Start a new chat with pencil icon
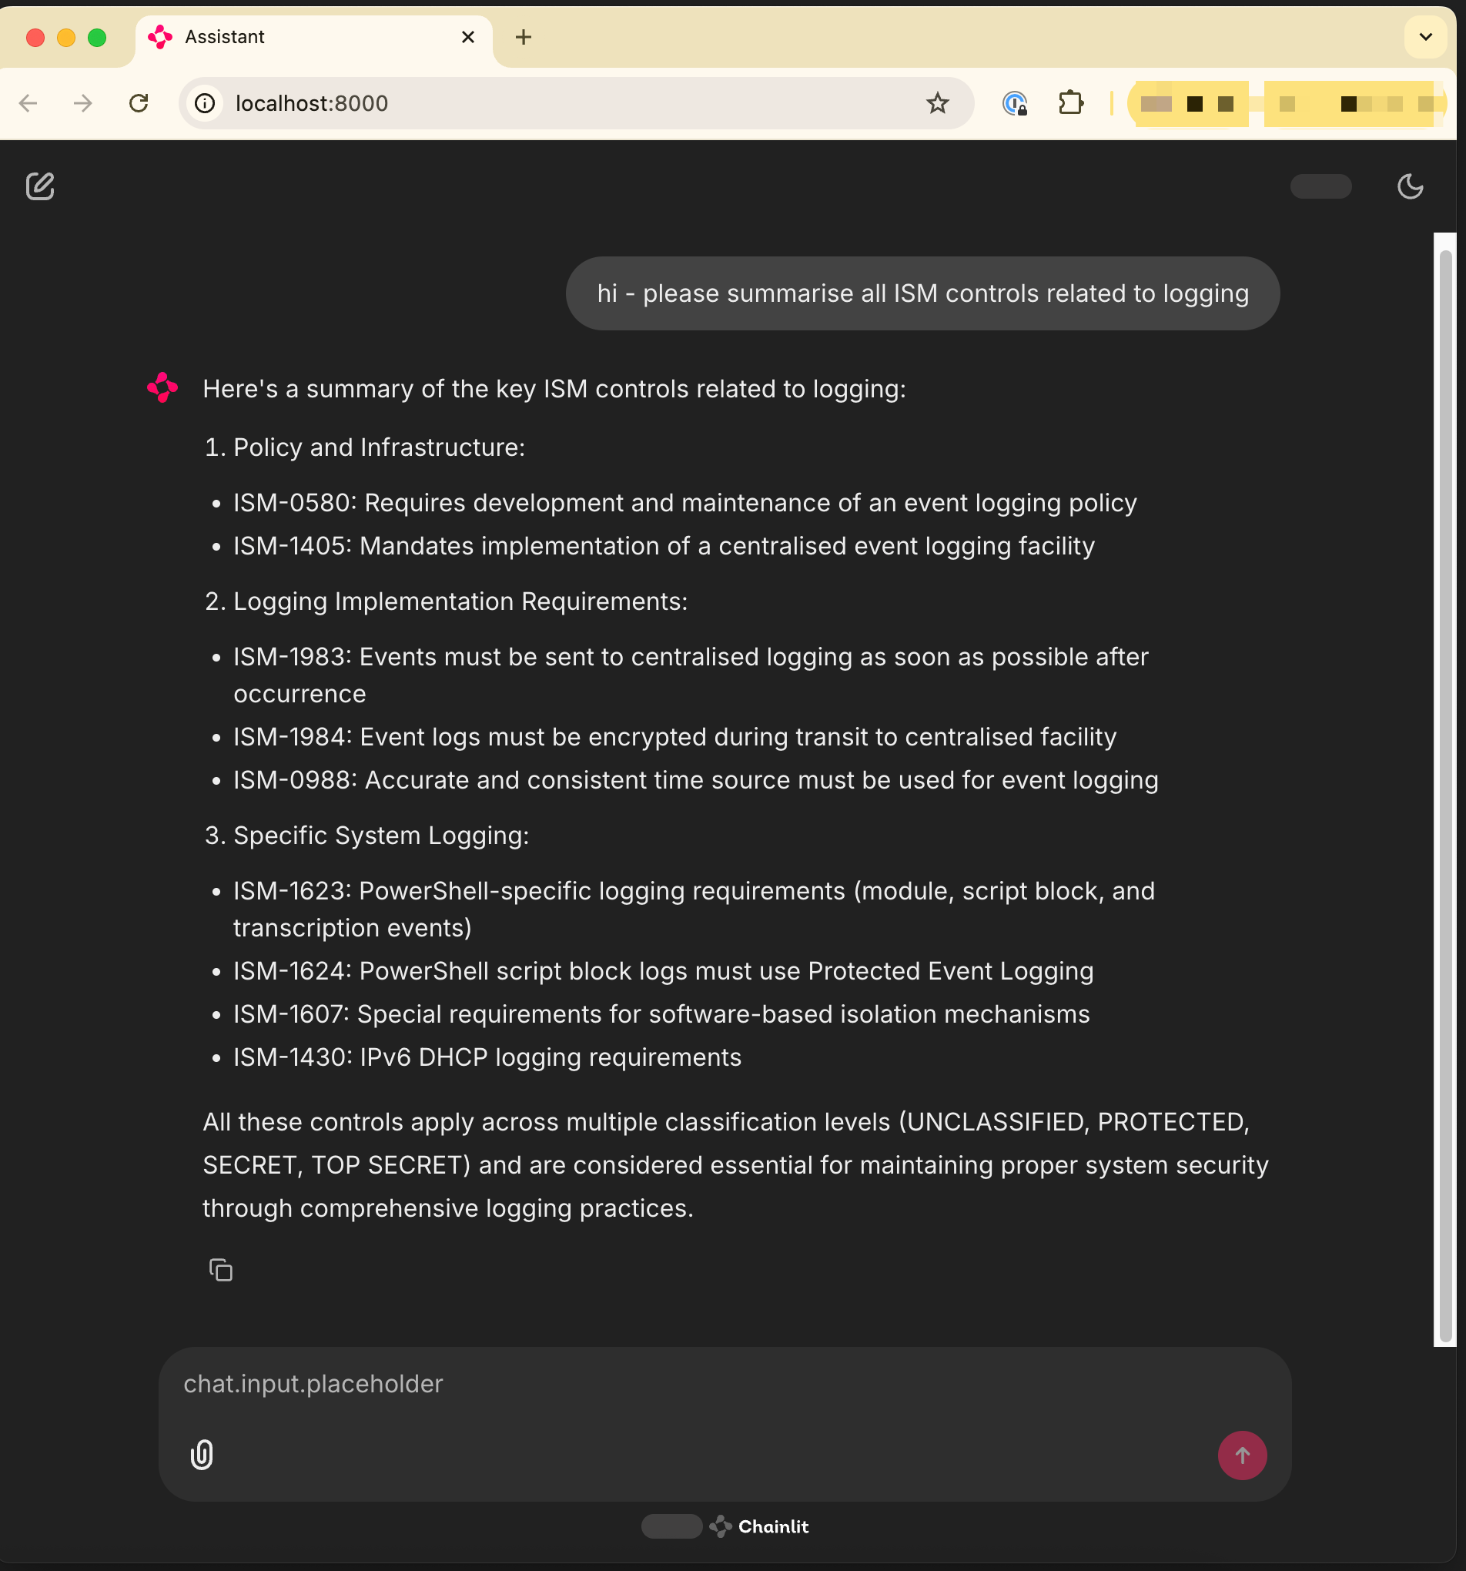This screenshot has width=1466, height=1571. tap(39, 186)
